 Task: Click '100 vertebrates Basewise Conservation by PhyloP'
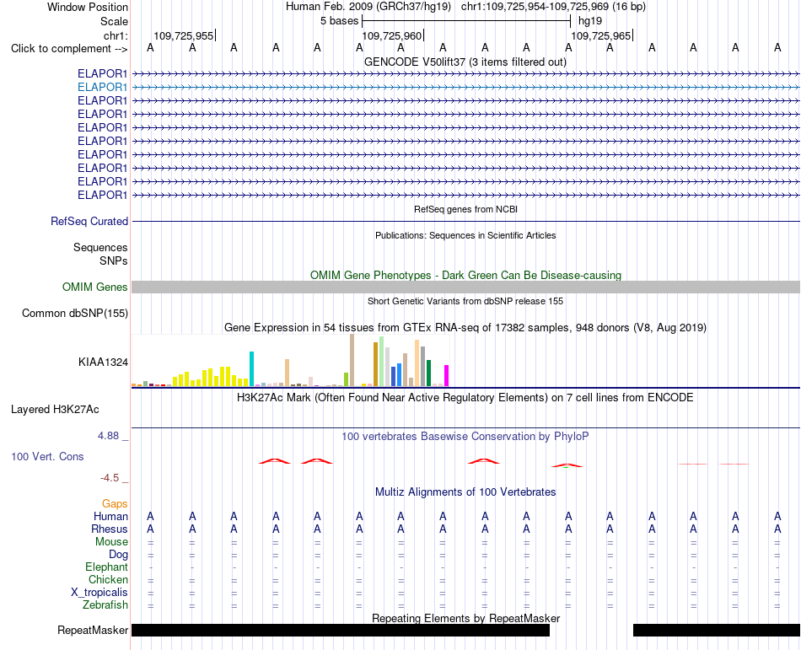coord(465,437)
